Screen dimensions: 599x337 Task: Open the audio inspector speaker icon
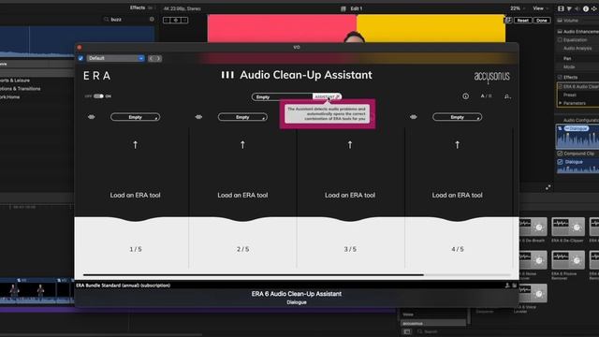577,8
